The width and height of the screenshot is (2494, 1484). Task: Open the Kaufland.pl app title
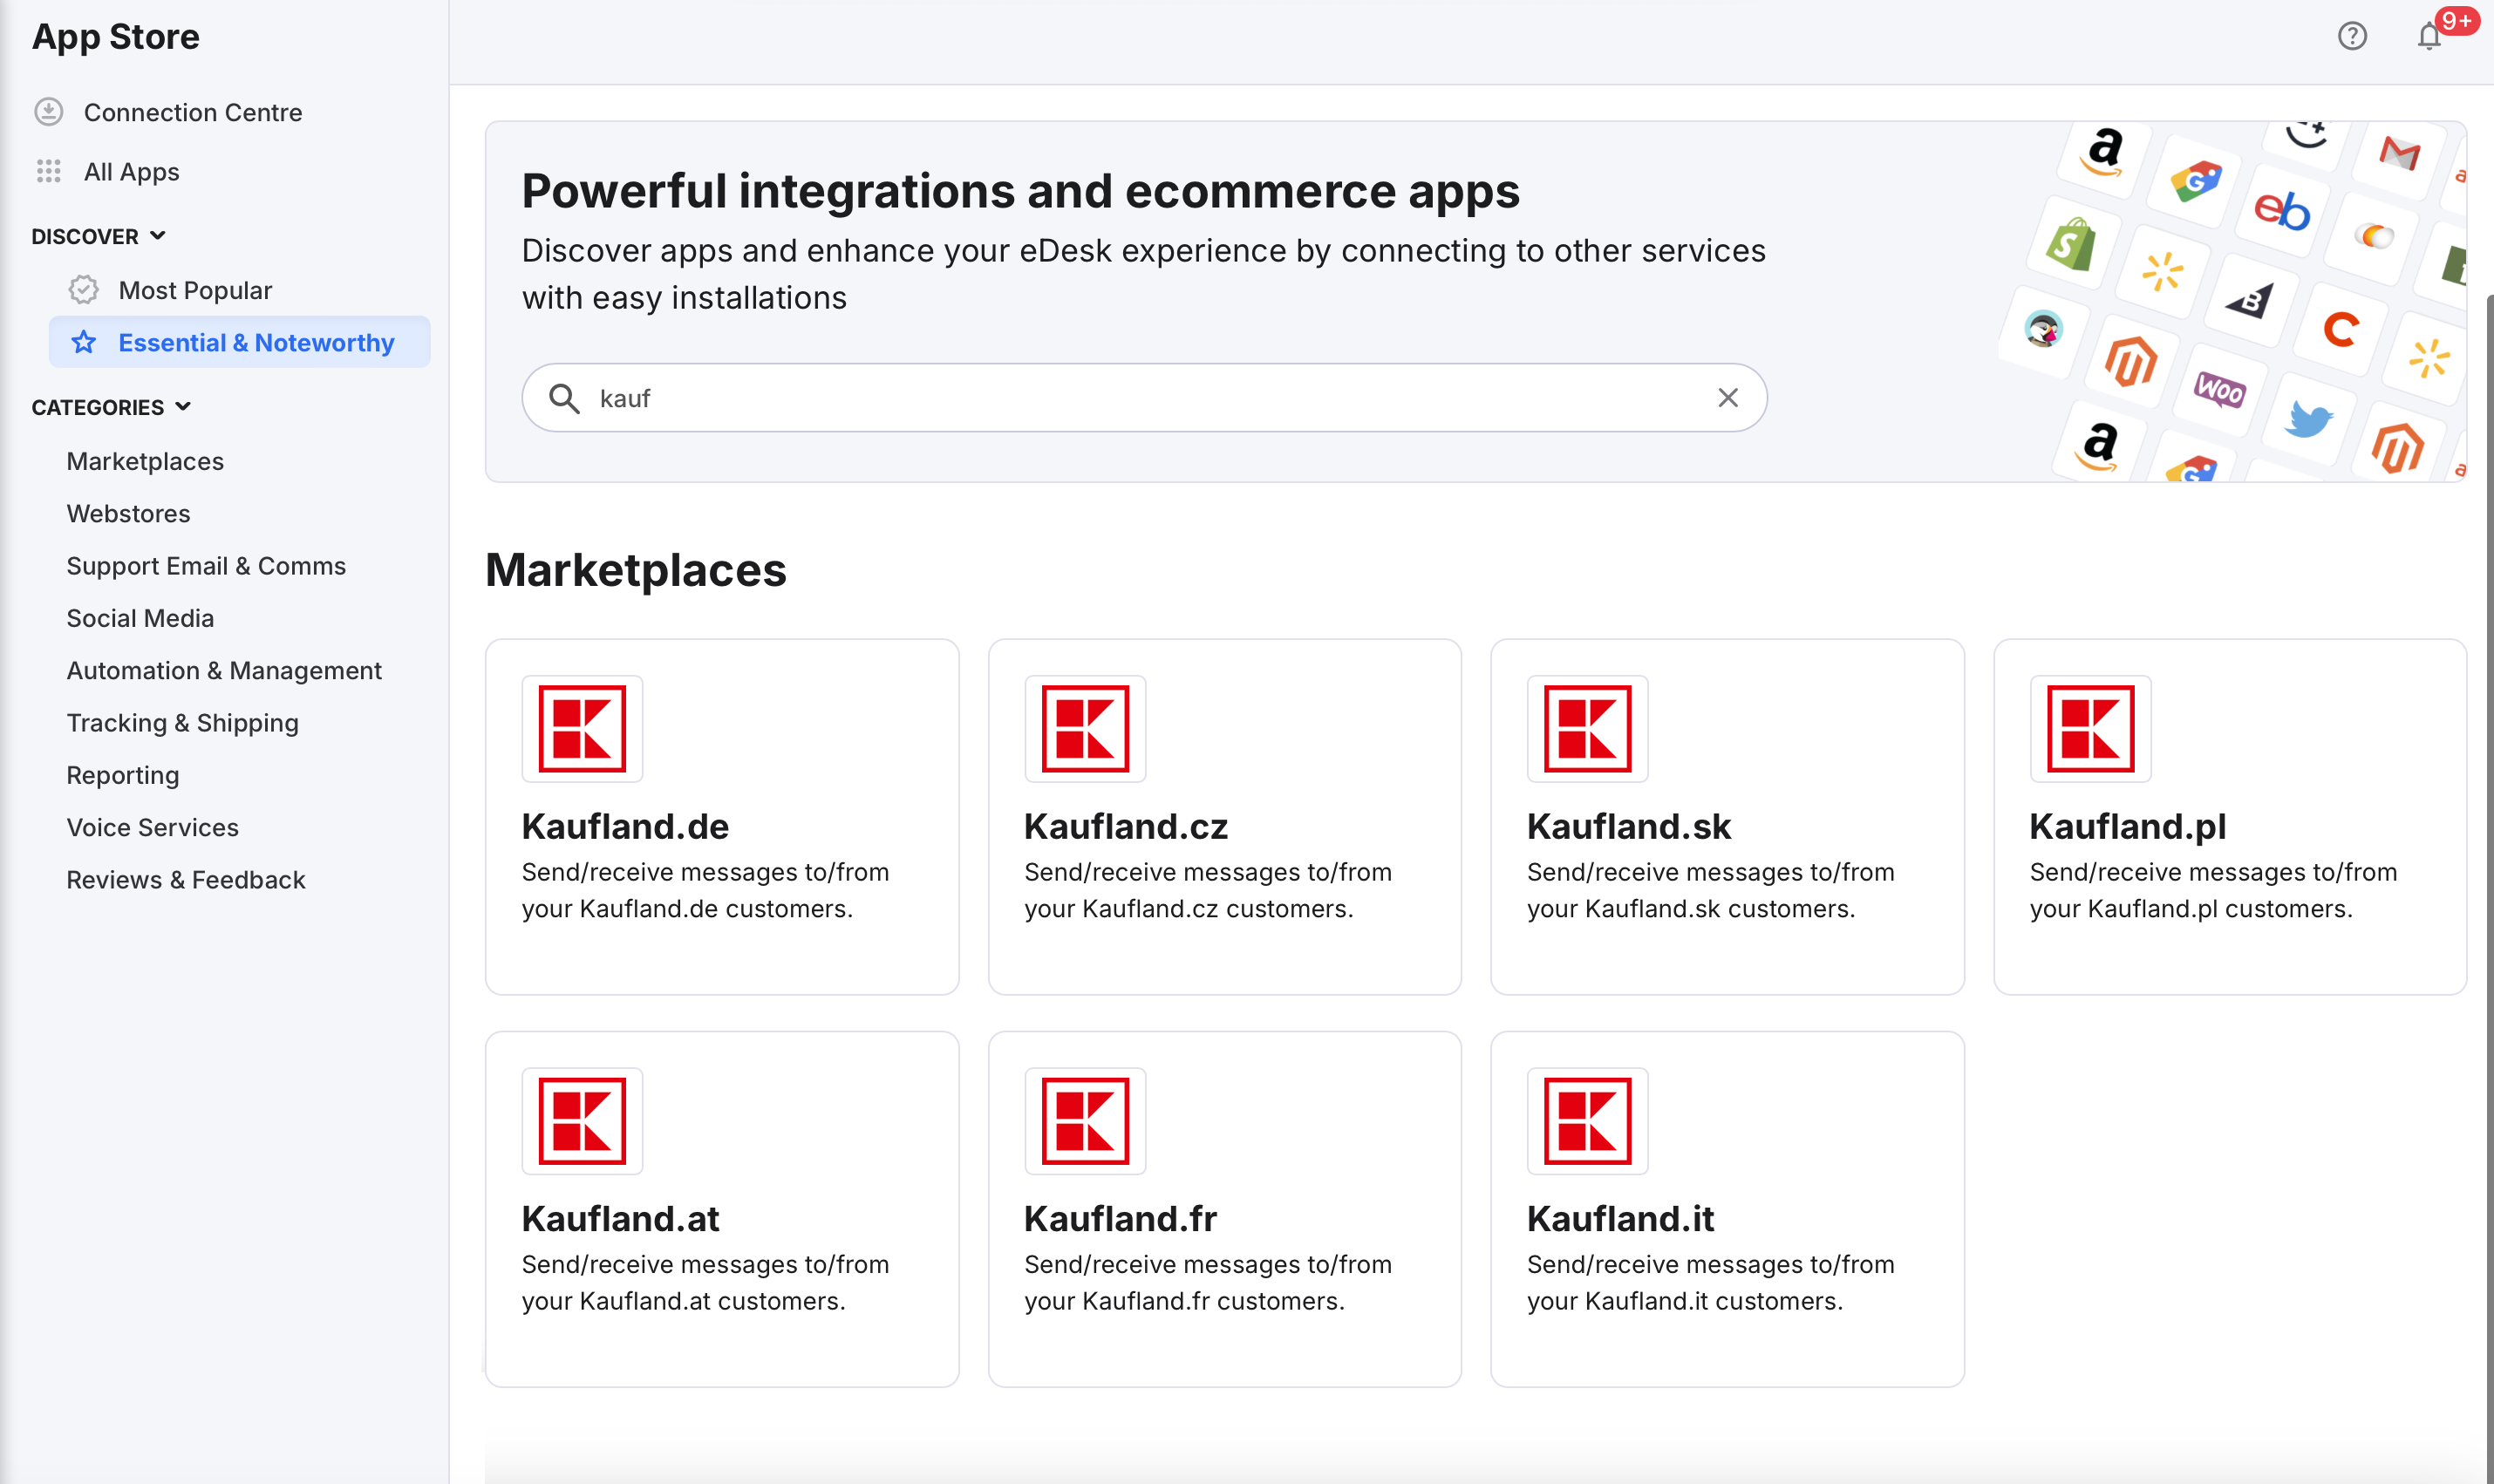tap(2128, 827)
